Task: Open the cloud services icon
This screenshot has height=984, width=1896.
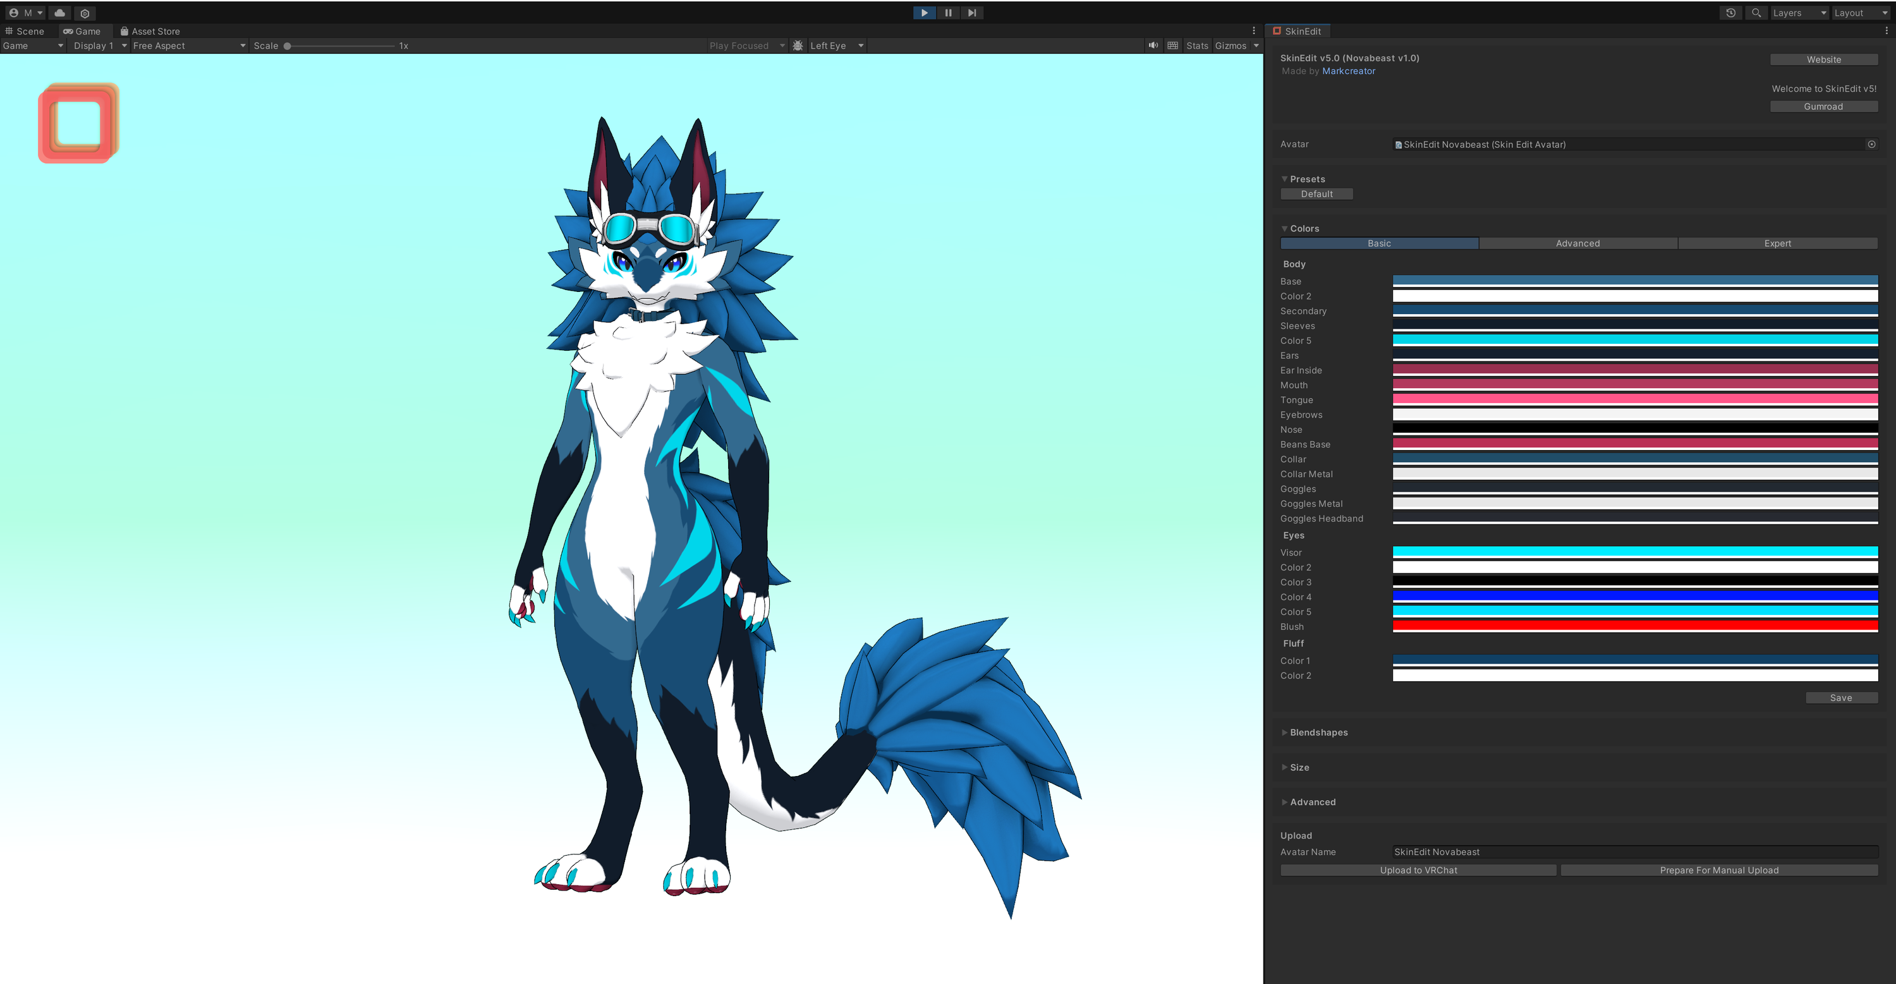Action: (x=59, y=13)
